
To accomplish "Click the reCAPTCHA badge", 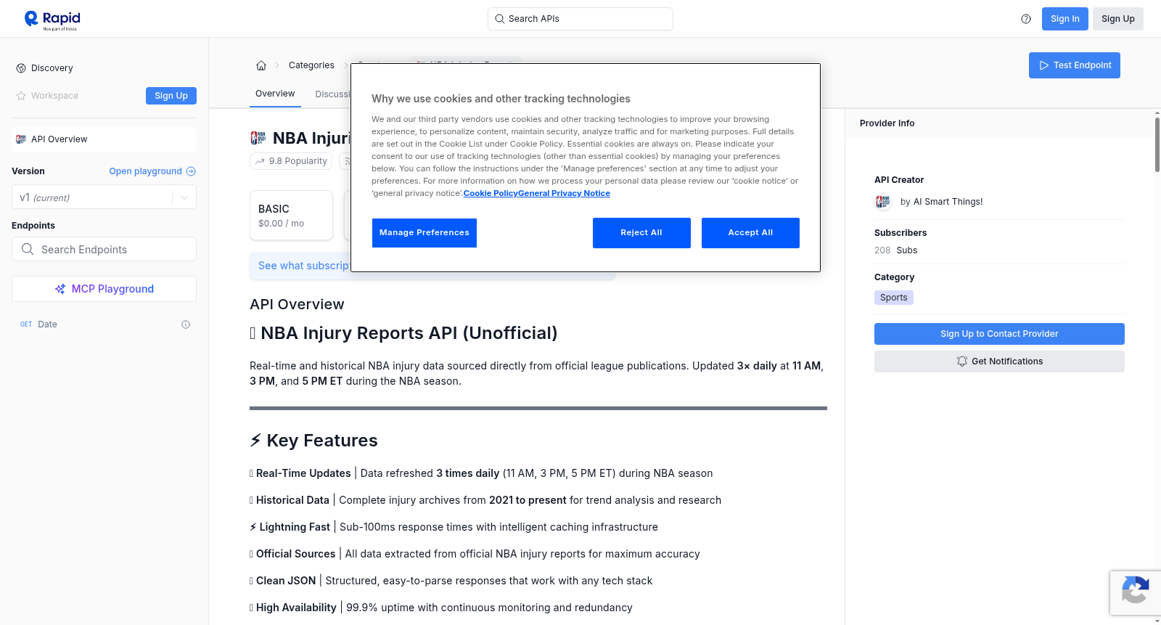I will click(x=1135, y=592).
